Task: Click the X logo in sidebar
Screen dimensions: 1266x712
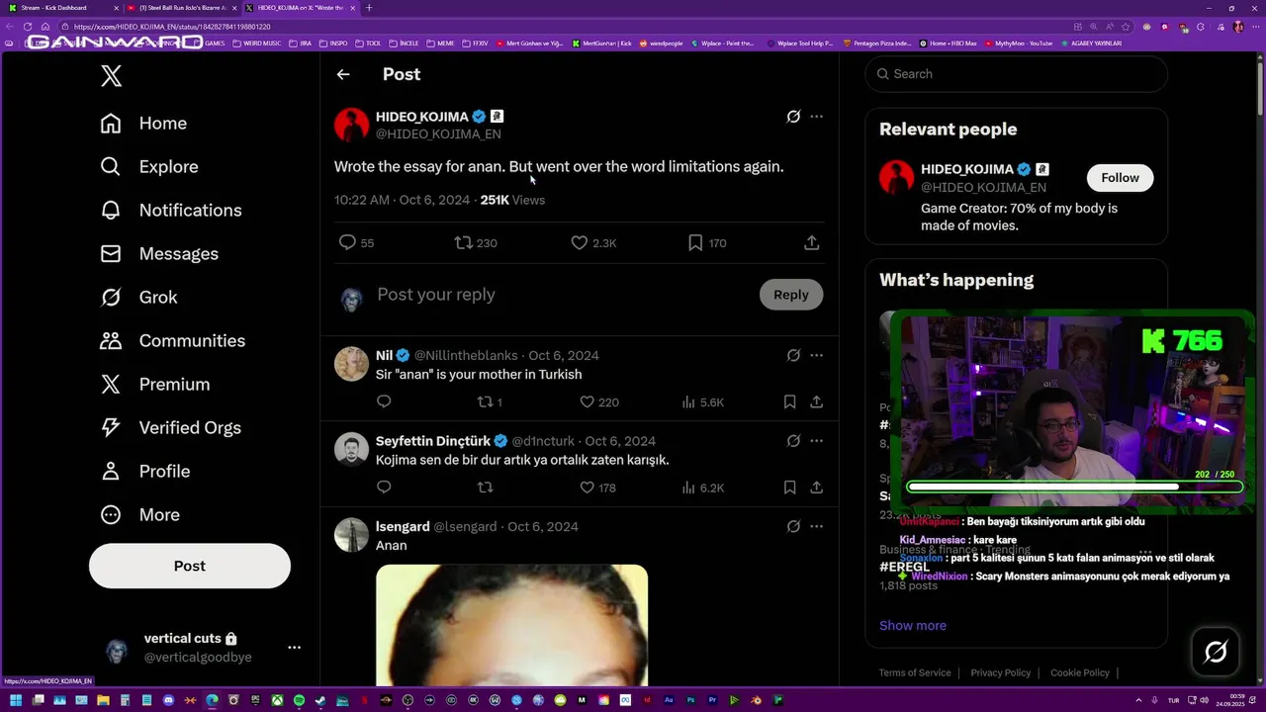Action: [111, 76]
